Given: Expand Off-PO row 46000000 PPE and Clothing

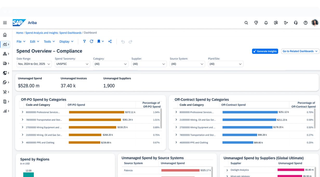Looking at the screenshot, I should [23, 142].
